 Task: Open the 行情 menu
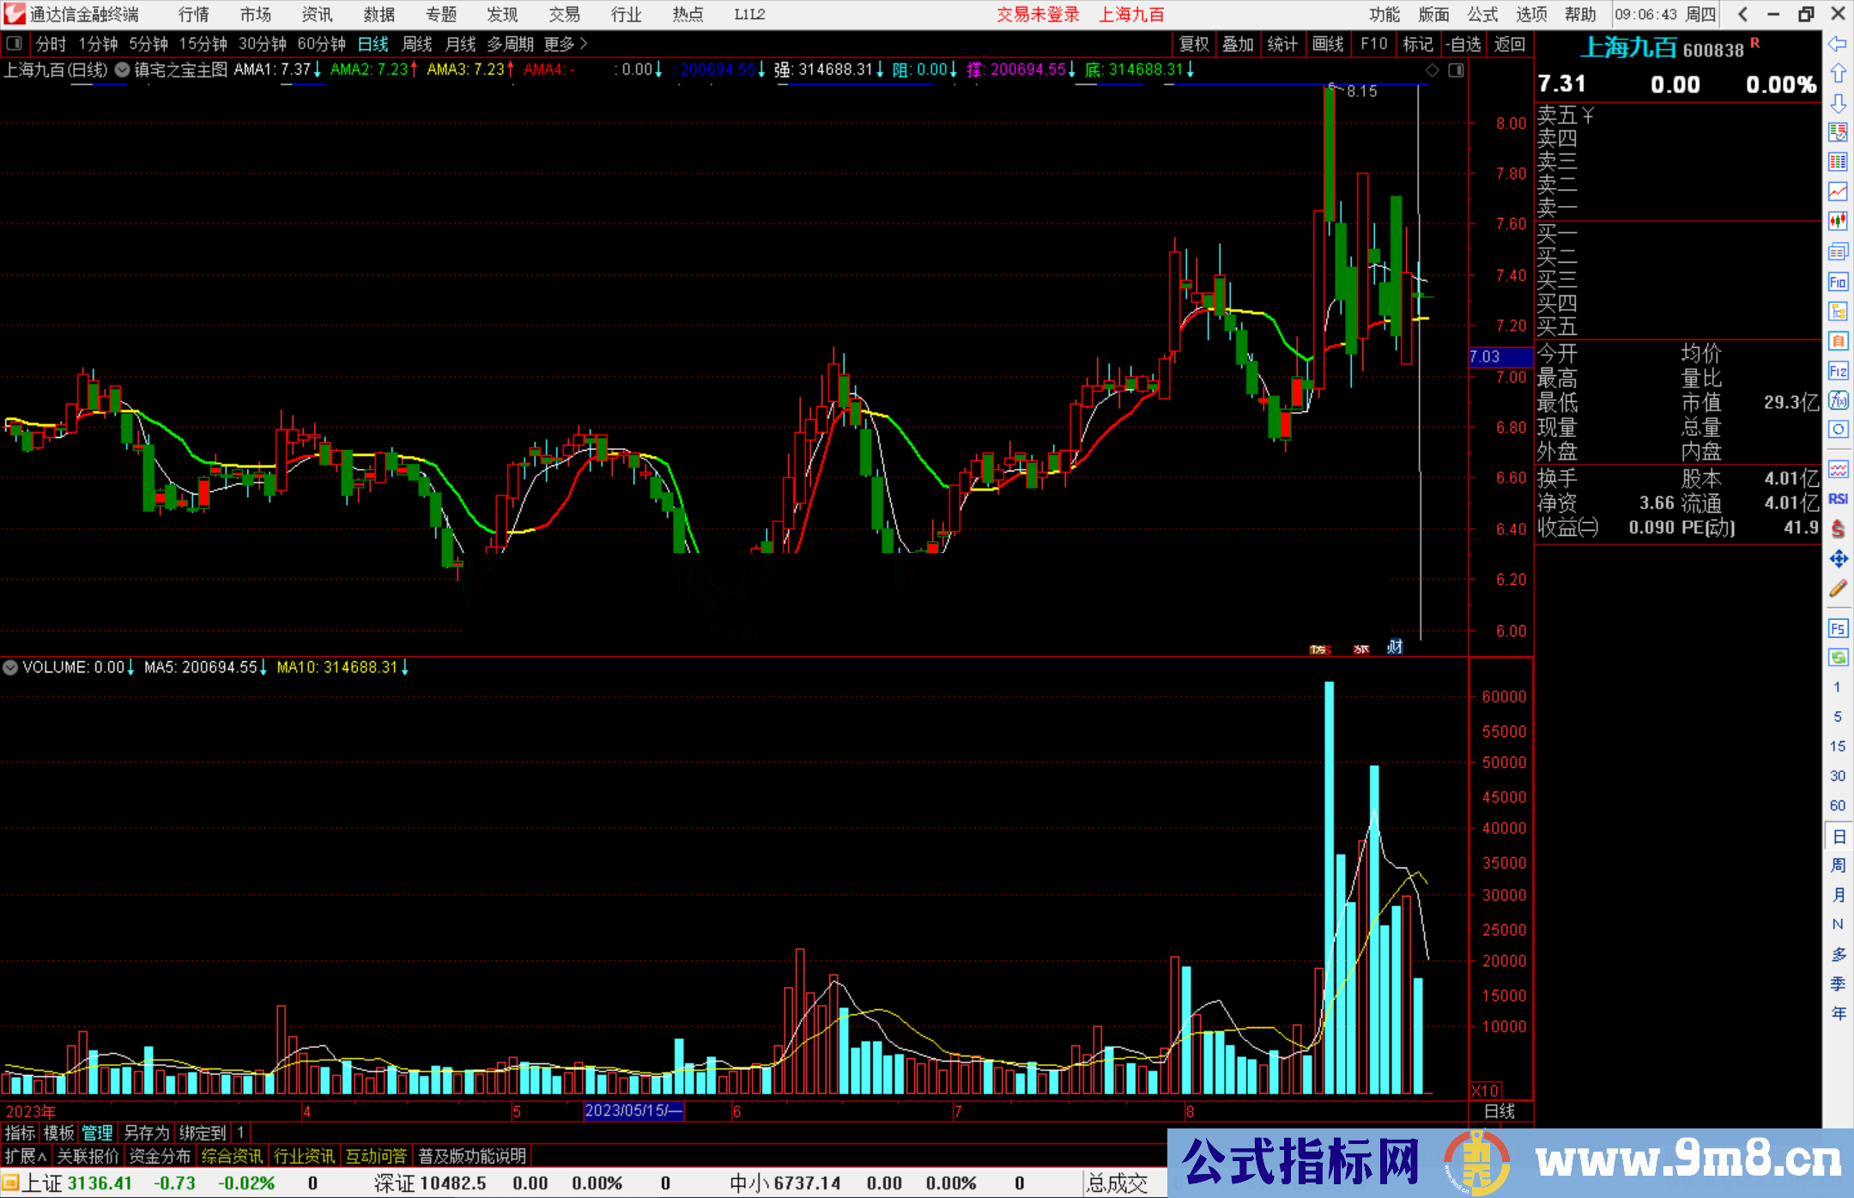[194, 15]
